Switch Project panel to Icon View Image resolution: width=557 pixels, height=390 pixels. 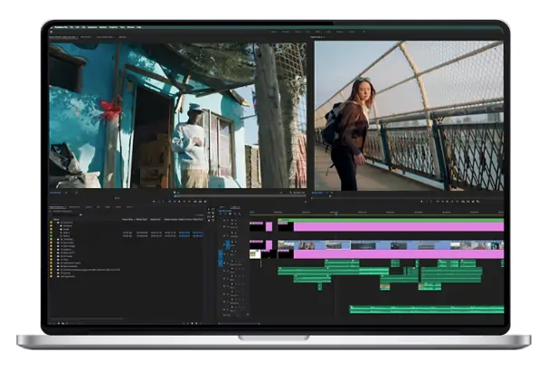pyautogui.click(x=59, y=323)
